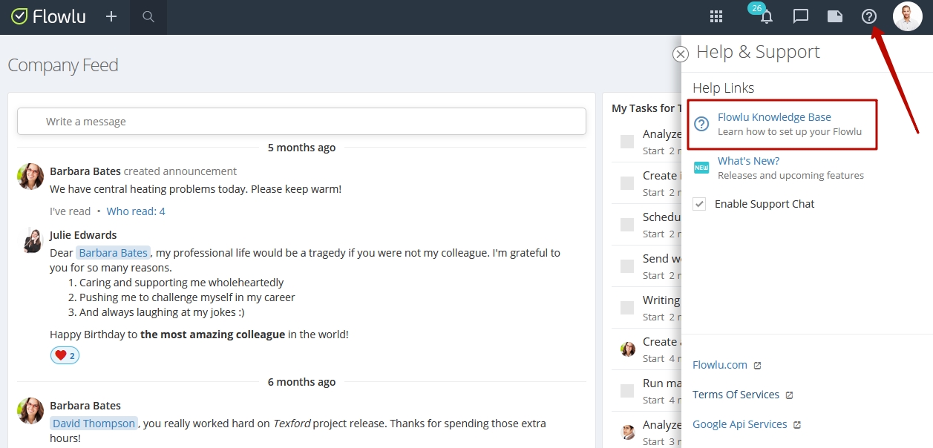Open the Writing task title
933x448 pixels.
[x=661, y=300]
